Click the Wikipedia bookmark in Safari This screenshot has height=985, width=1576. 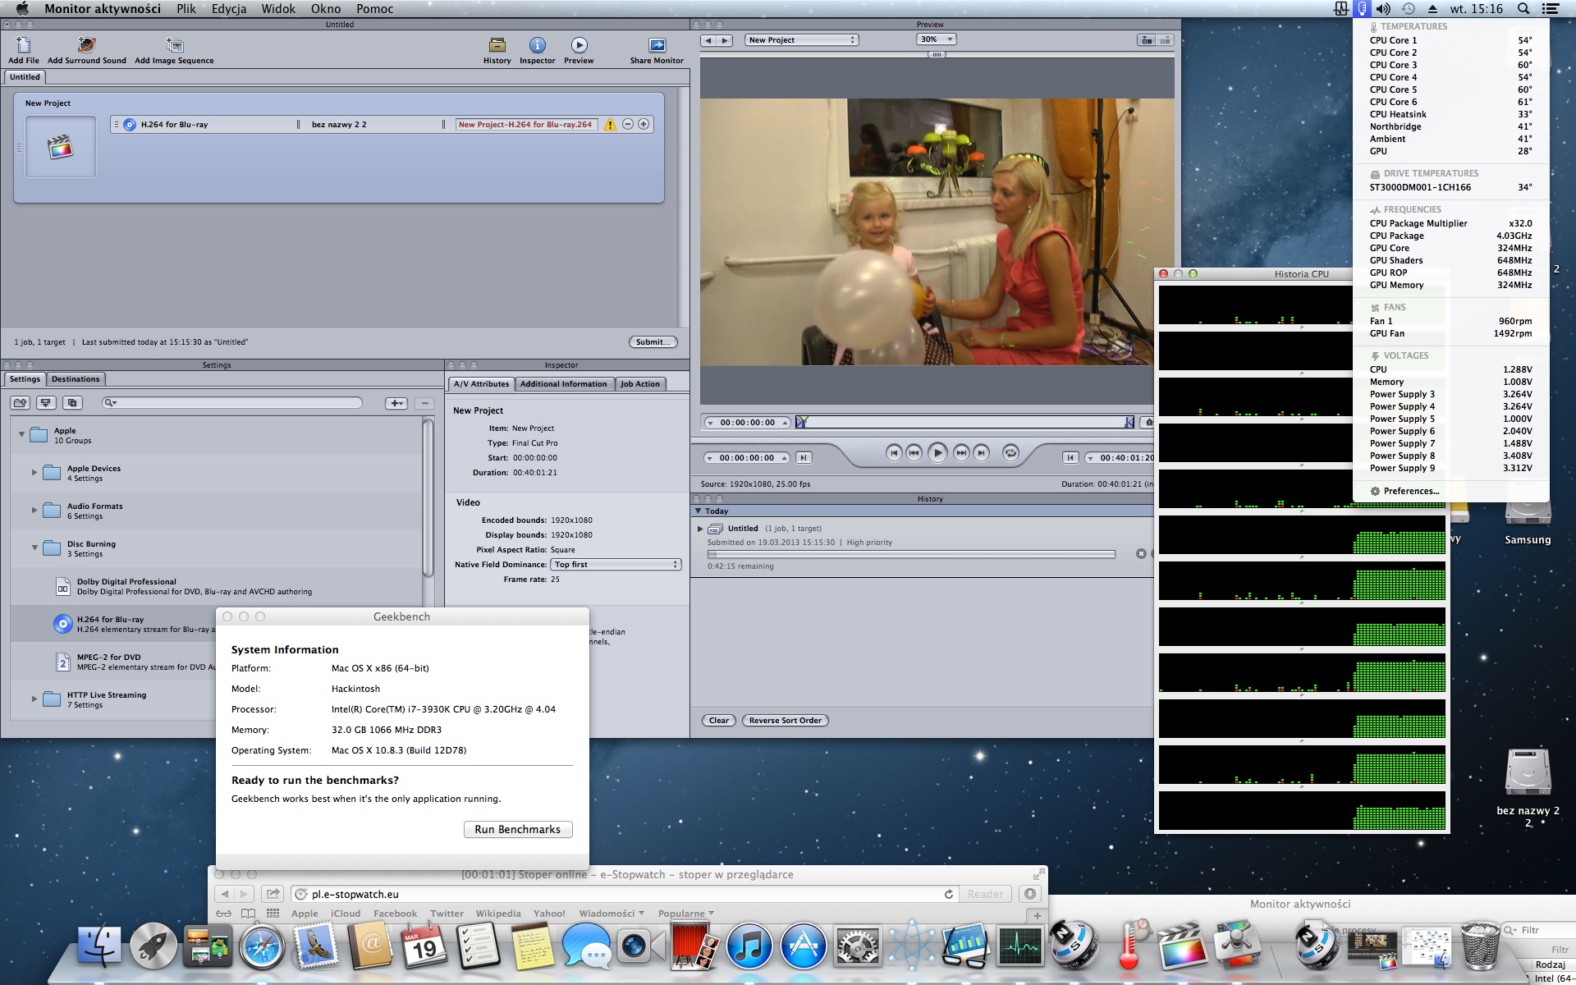[498, 914]
